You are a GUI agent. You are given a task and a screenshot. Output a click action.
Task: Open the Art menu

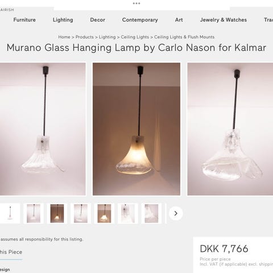(179, 20)
